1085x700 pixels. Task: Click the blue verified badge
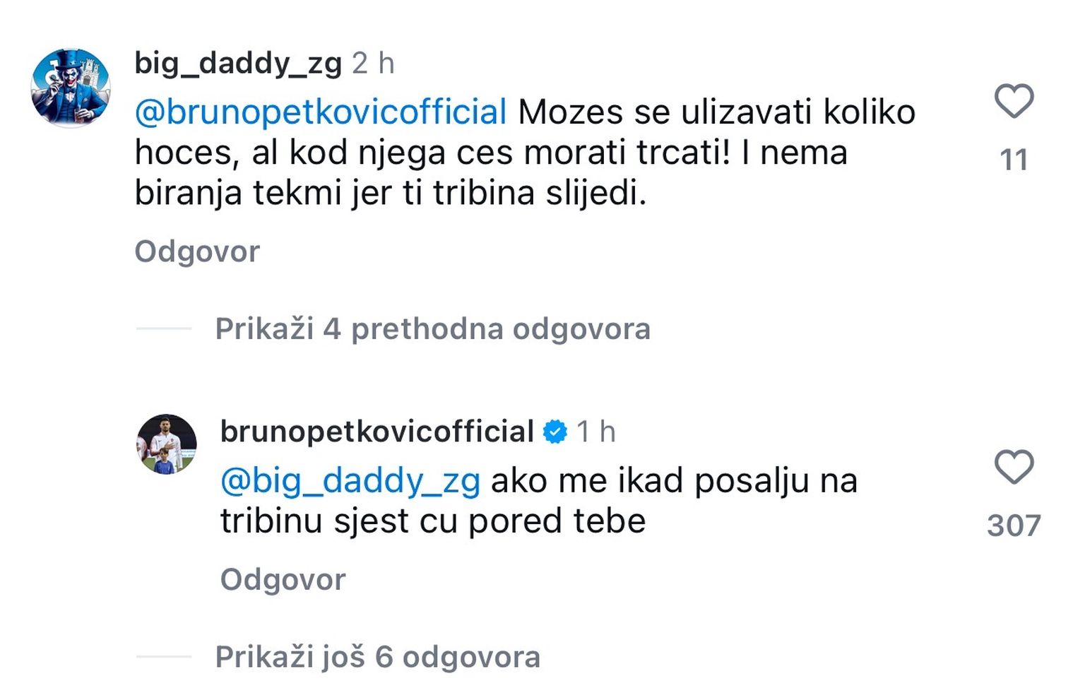click(x=555, y=432)
